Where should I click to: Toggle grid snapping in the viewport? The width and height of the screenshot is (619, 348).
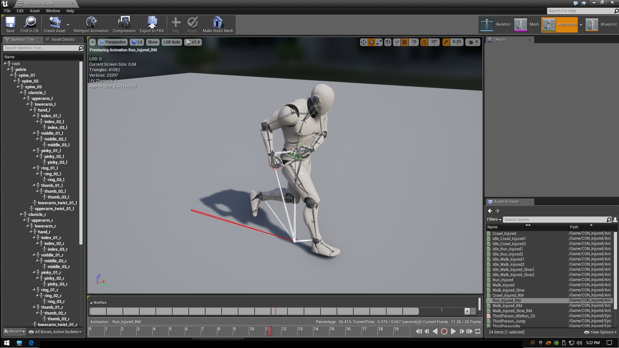pyautogui.click(x=404, y=42)
